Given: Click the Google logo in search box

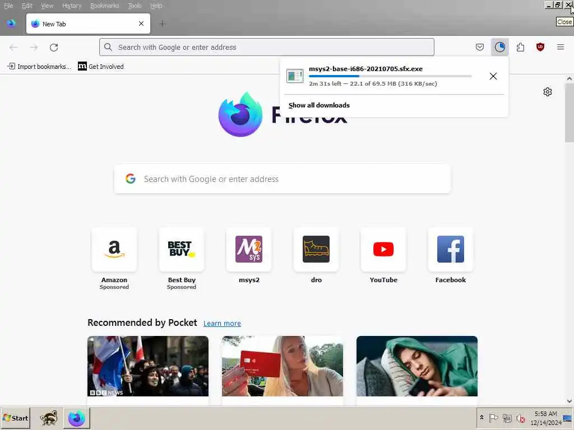Looking at the screenshot, I should coord(131,179).
